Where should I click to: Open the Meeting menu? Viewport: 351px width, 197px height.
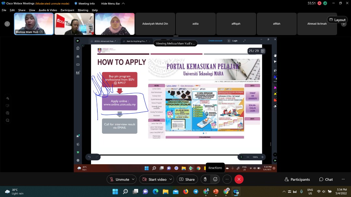83,10
